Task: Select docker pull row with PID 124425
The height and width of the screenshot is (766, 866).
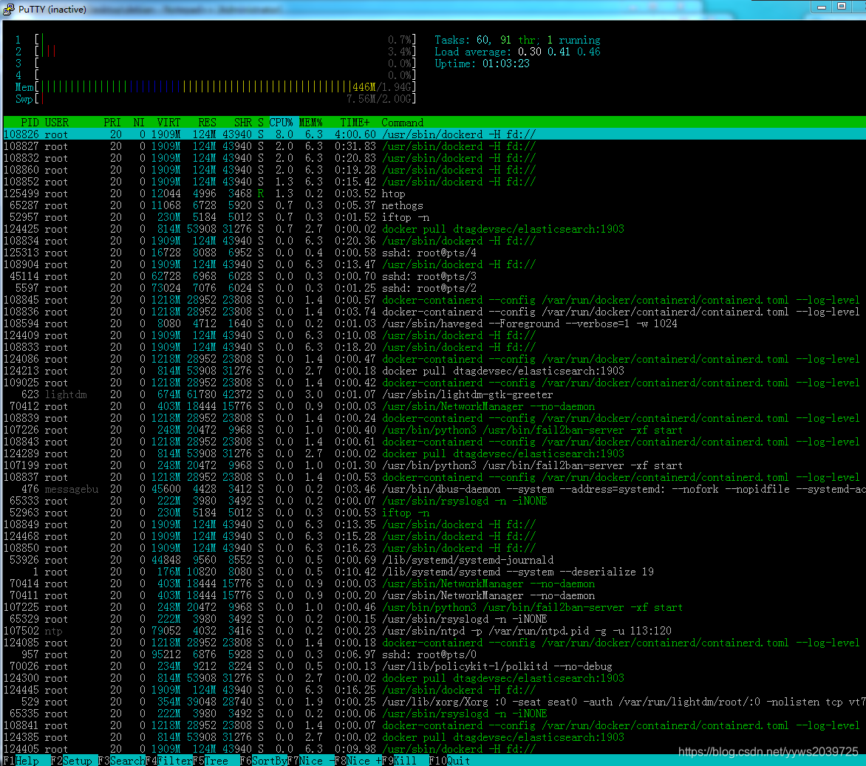Action: 433,229
